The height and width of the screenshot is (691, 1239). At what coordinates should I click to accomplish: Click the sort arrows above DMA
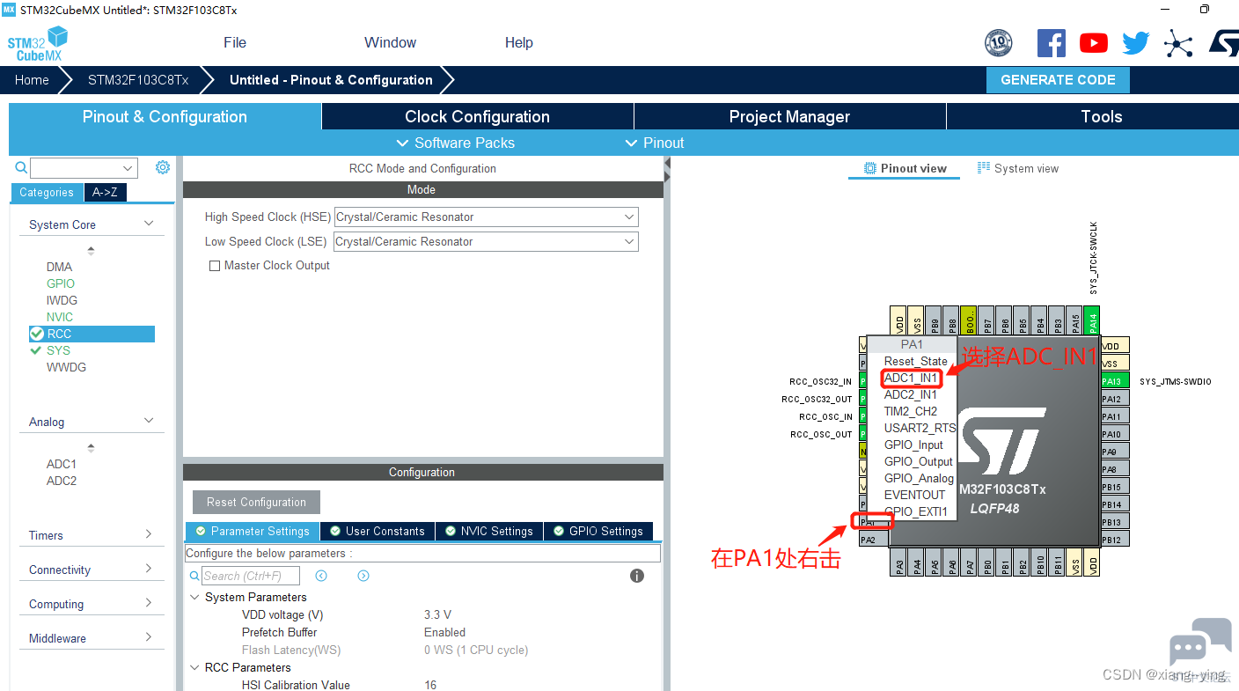(x=91, y=251)
